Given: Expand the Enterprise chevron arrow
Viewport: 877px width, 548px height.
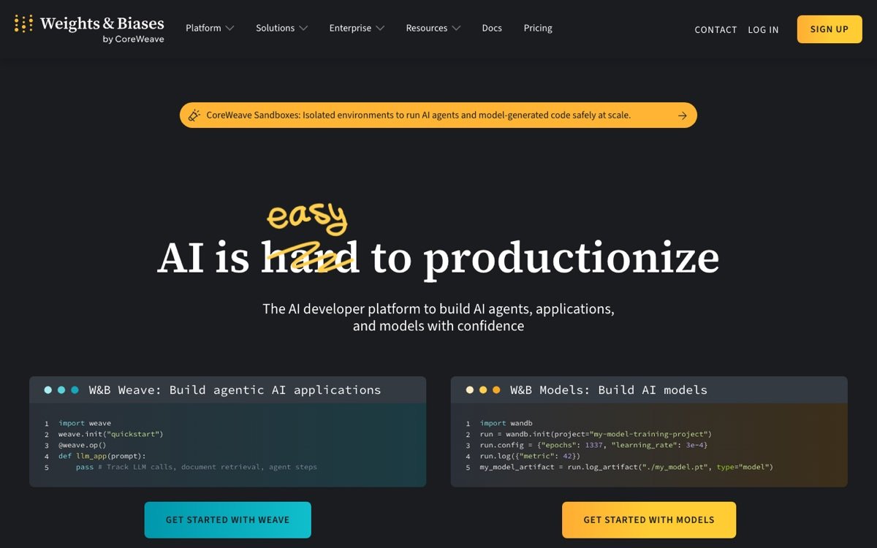Looking at the screenshot, I should [379, 28].
